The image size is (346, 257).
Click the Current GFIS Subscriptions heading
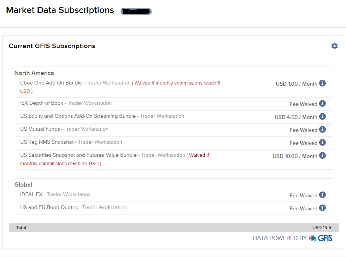tap(52, 46)
